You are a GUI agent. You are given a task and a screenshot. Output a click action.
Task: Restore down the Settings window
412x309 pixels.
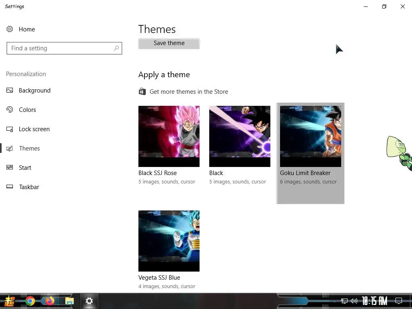384,6
